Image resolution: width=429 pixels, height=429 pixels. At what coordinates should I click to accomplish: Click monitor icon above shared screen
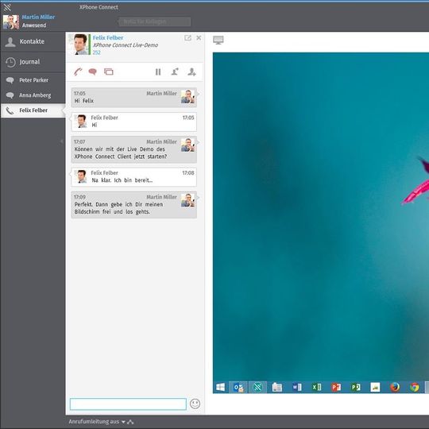coord(218,41)
